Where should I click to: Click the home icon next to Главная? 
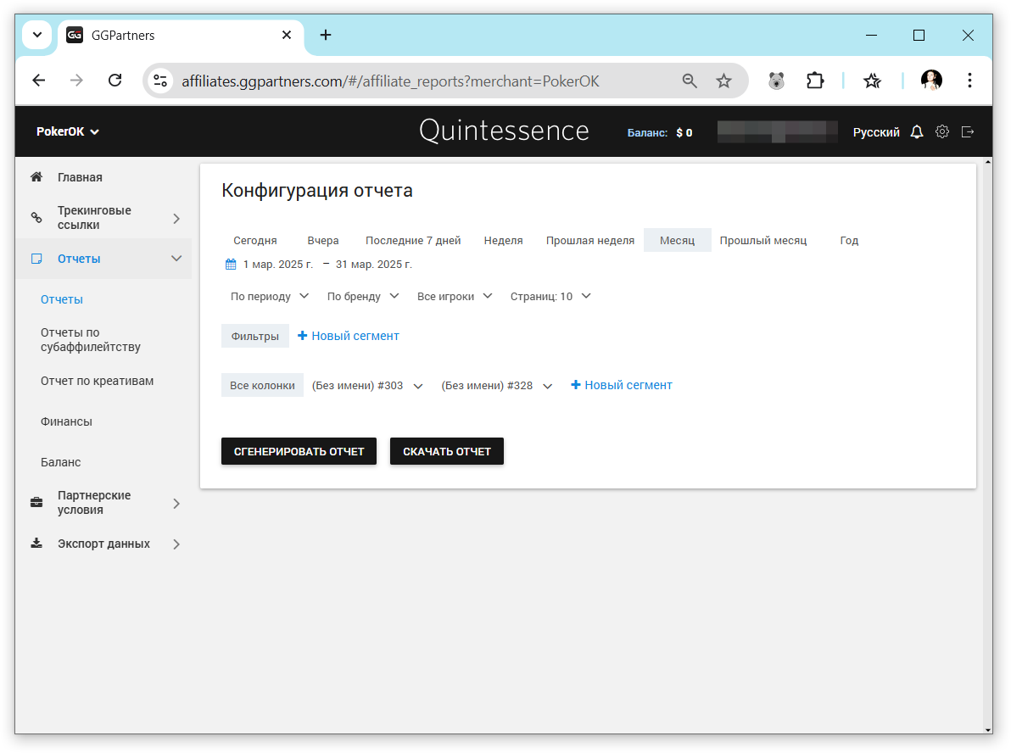pos(36,176)
